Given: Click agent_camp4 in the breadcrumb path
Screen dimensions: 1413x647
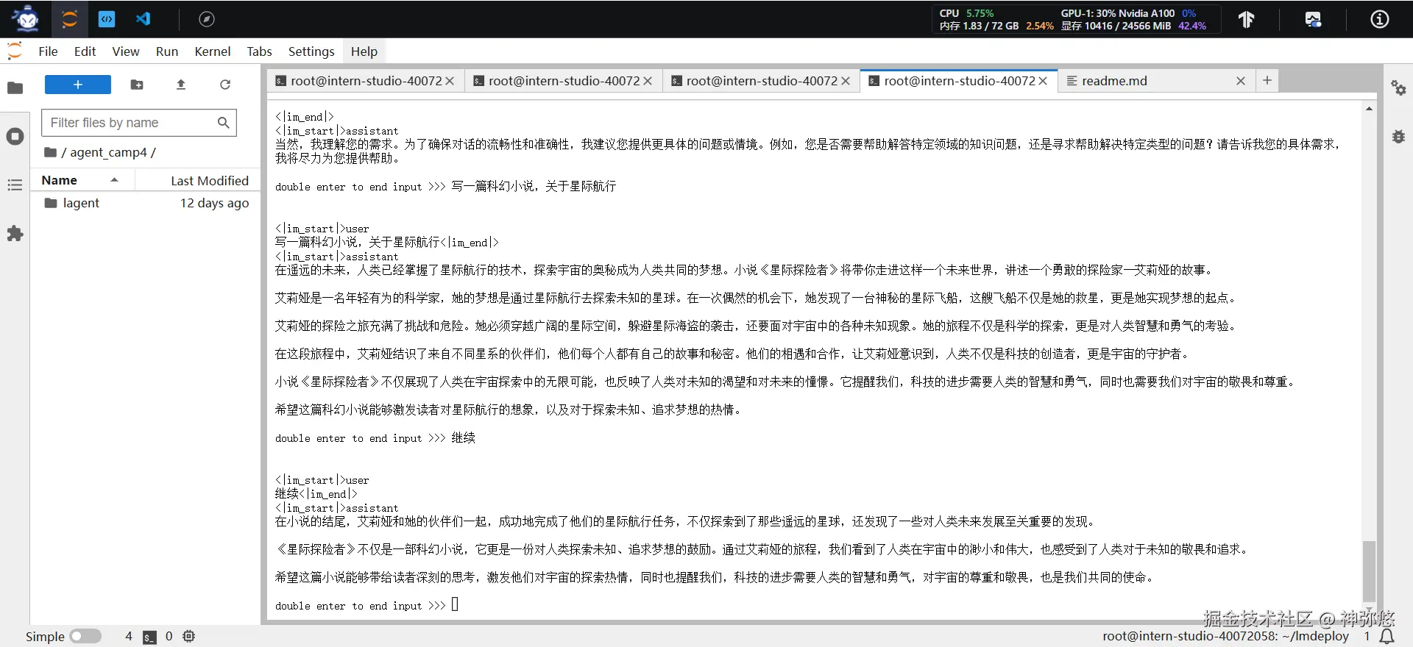Looking at the screenshot, I should click(109, 152).
